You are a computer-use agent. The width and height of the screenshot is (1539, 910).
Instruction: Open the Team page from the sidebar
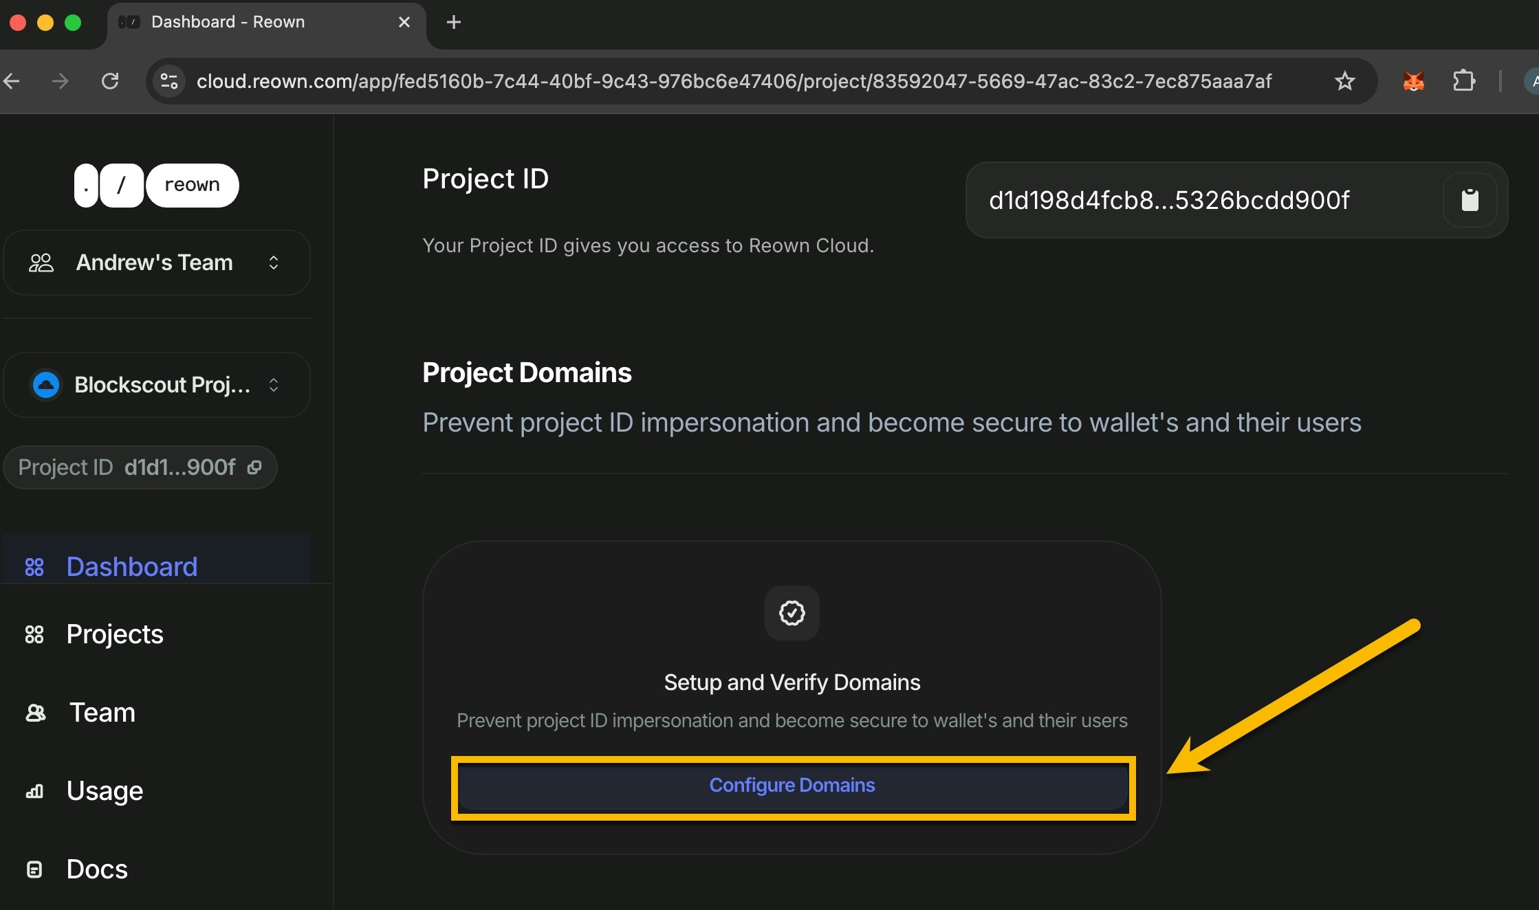pos(102,712)
